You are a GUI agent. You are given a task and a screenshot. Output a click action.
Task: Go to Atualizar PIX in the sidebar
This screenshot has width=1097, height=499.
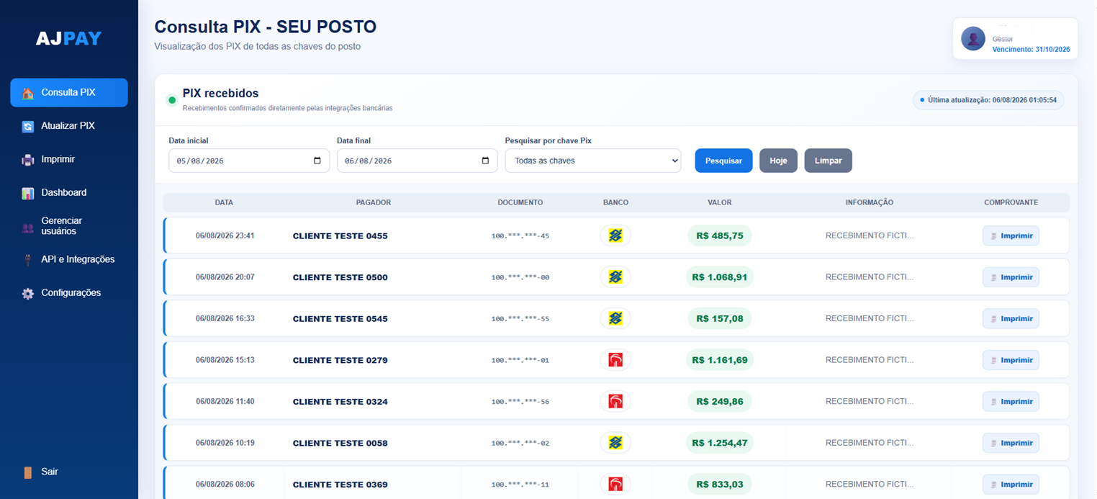tap(69, 126)
